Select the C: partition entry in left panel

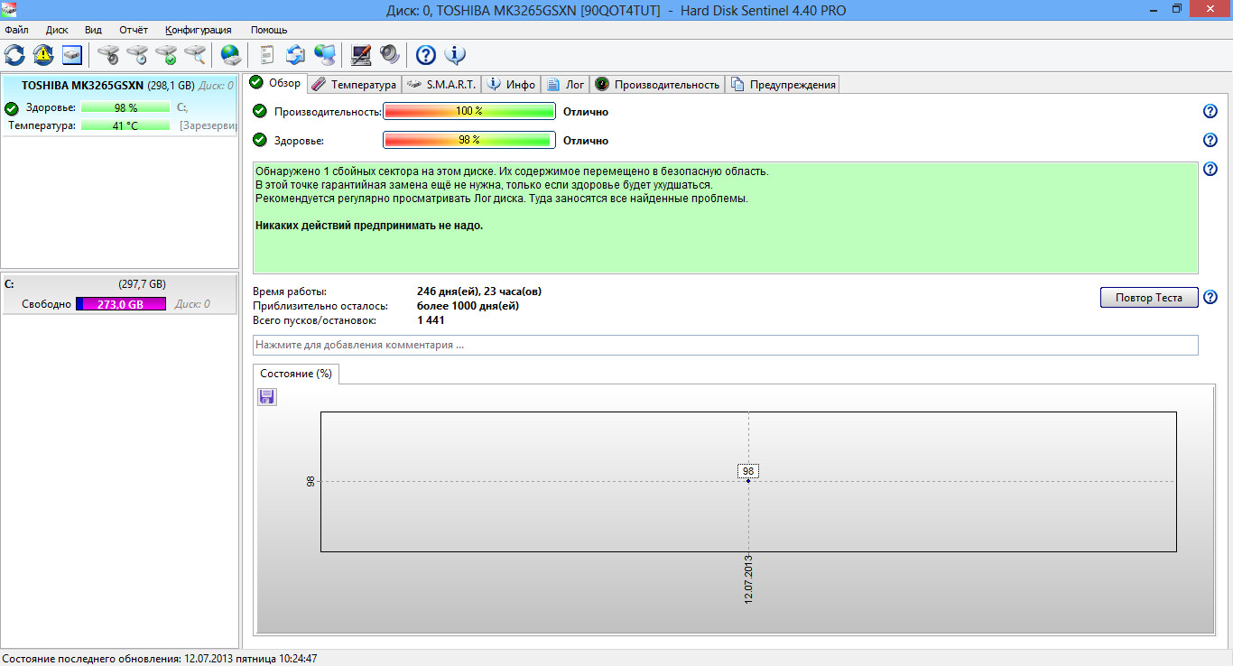click(x=118, y=294)
